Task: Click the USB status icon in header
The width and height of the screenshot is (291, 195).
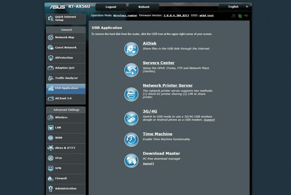Action: (246, 16)
